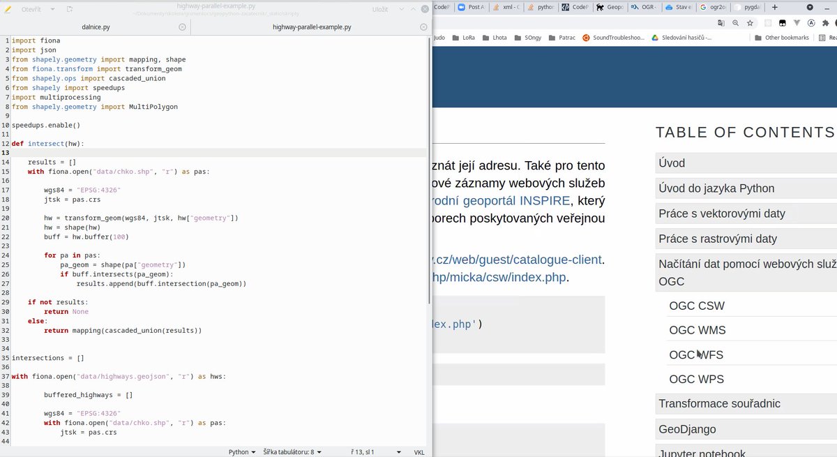Open the Python language selector in status bar
The height and width of the screenshot is (457, 837).
(241, 452)
